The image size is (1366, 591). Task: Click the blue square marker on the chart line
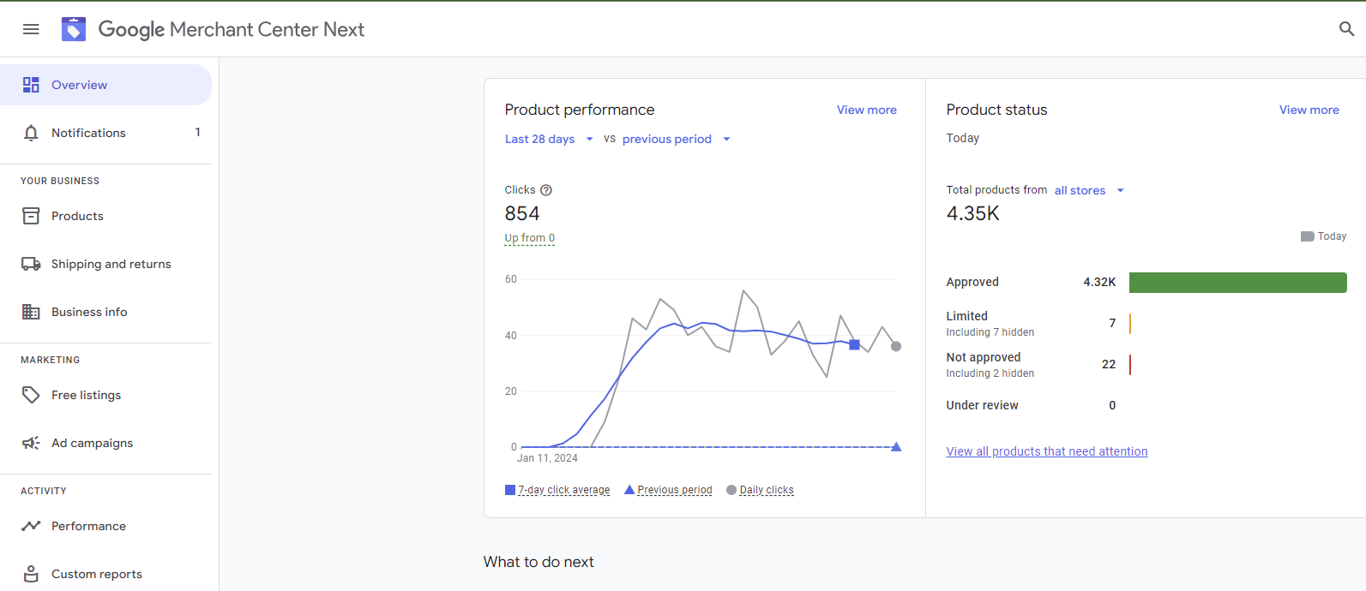coord(854,344)
